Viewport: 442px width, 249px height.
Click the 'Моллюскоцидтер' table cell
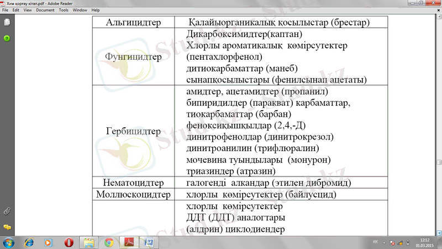coord(133,194)
